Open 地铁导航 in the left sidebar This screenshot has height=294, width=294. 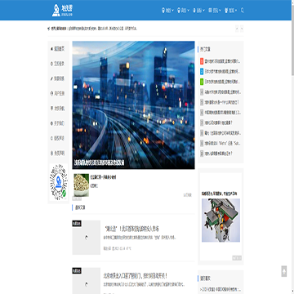pyautogui.click(x=57, y=109)
